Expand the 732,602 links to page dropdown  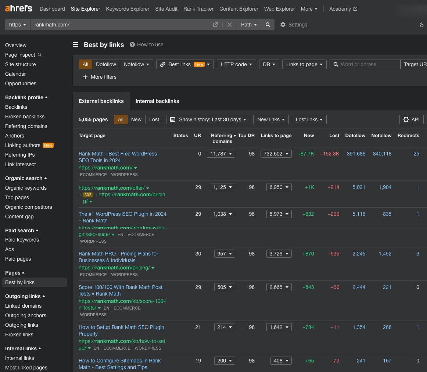click(x=276, y=154)
